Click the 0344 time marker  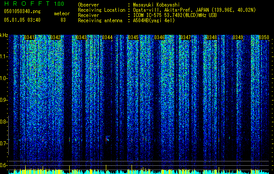pos(107,37)
